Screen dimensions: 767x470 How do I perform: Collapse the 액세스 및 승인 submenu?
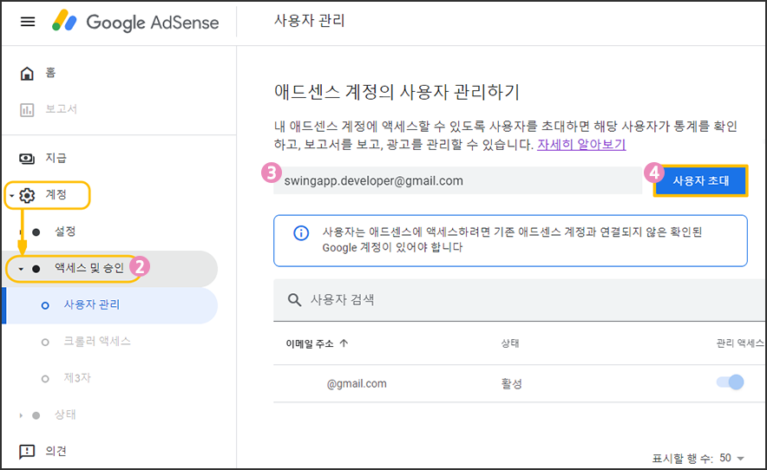(20, 269)
